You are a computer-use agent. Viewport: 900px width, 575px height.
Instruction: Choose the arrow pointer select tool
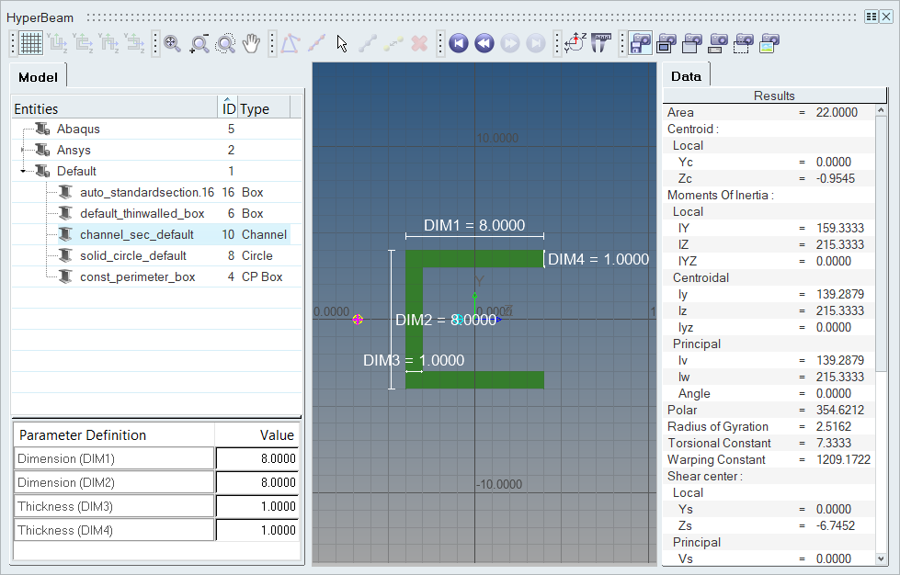[x=342, y=43]
